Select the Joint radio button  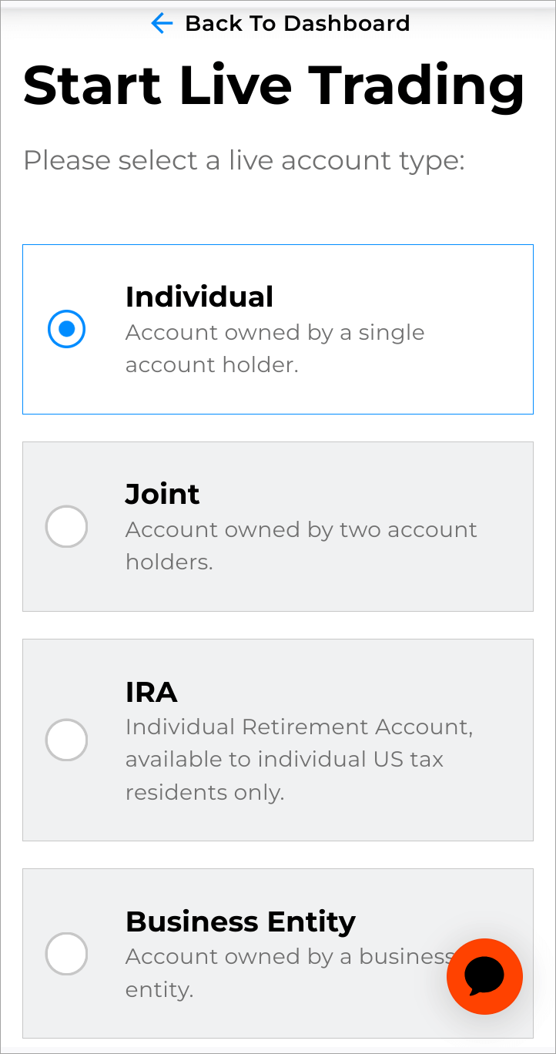pos(66,527)
